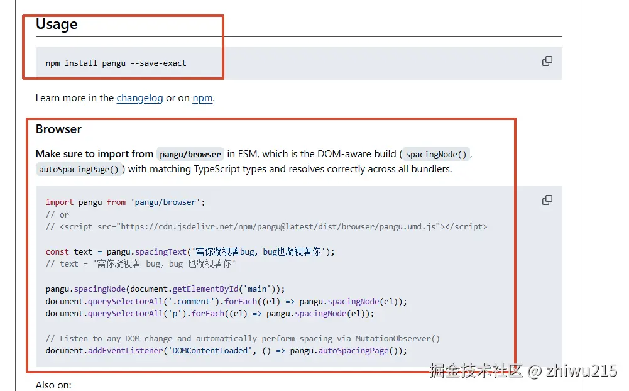Click the querySelectorAll('.comment') line
Image resolution: width=629 pixels, height=391 pixels.
226,302
